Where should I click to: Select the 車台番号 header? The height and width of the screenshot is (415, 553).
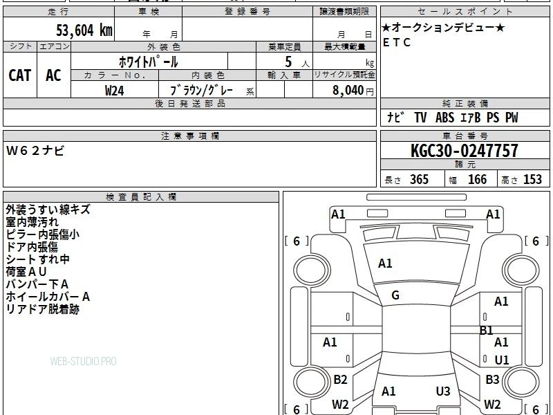point(465,136)
